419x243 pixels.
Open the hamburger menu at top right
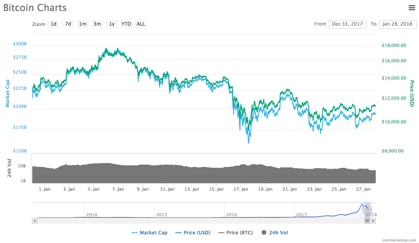[x=412, y=7]
